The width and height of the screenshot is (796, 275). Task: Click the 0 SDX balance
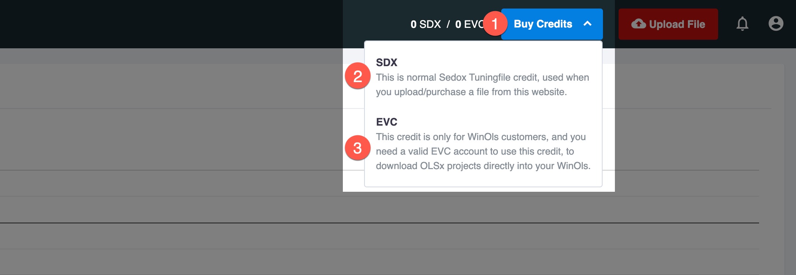[x=426, y=25]
